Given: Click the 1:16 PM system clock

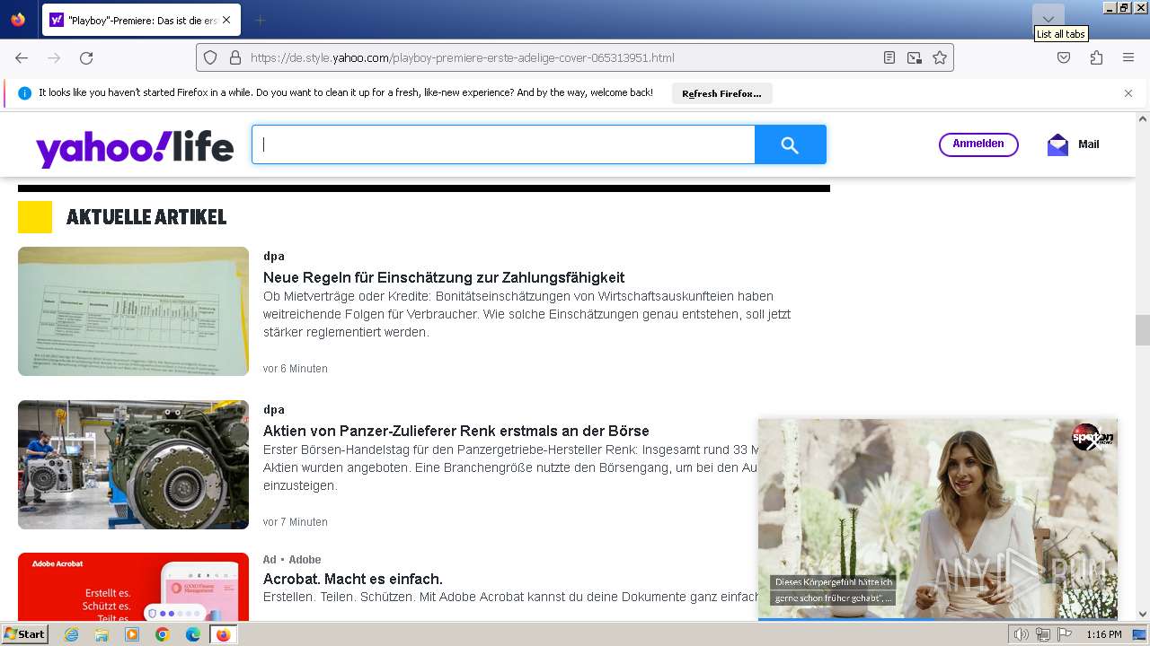Looking at the screenshot, I should coord(1104,634).
